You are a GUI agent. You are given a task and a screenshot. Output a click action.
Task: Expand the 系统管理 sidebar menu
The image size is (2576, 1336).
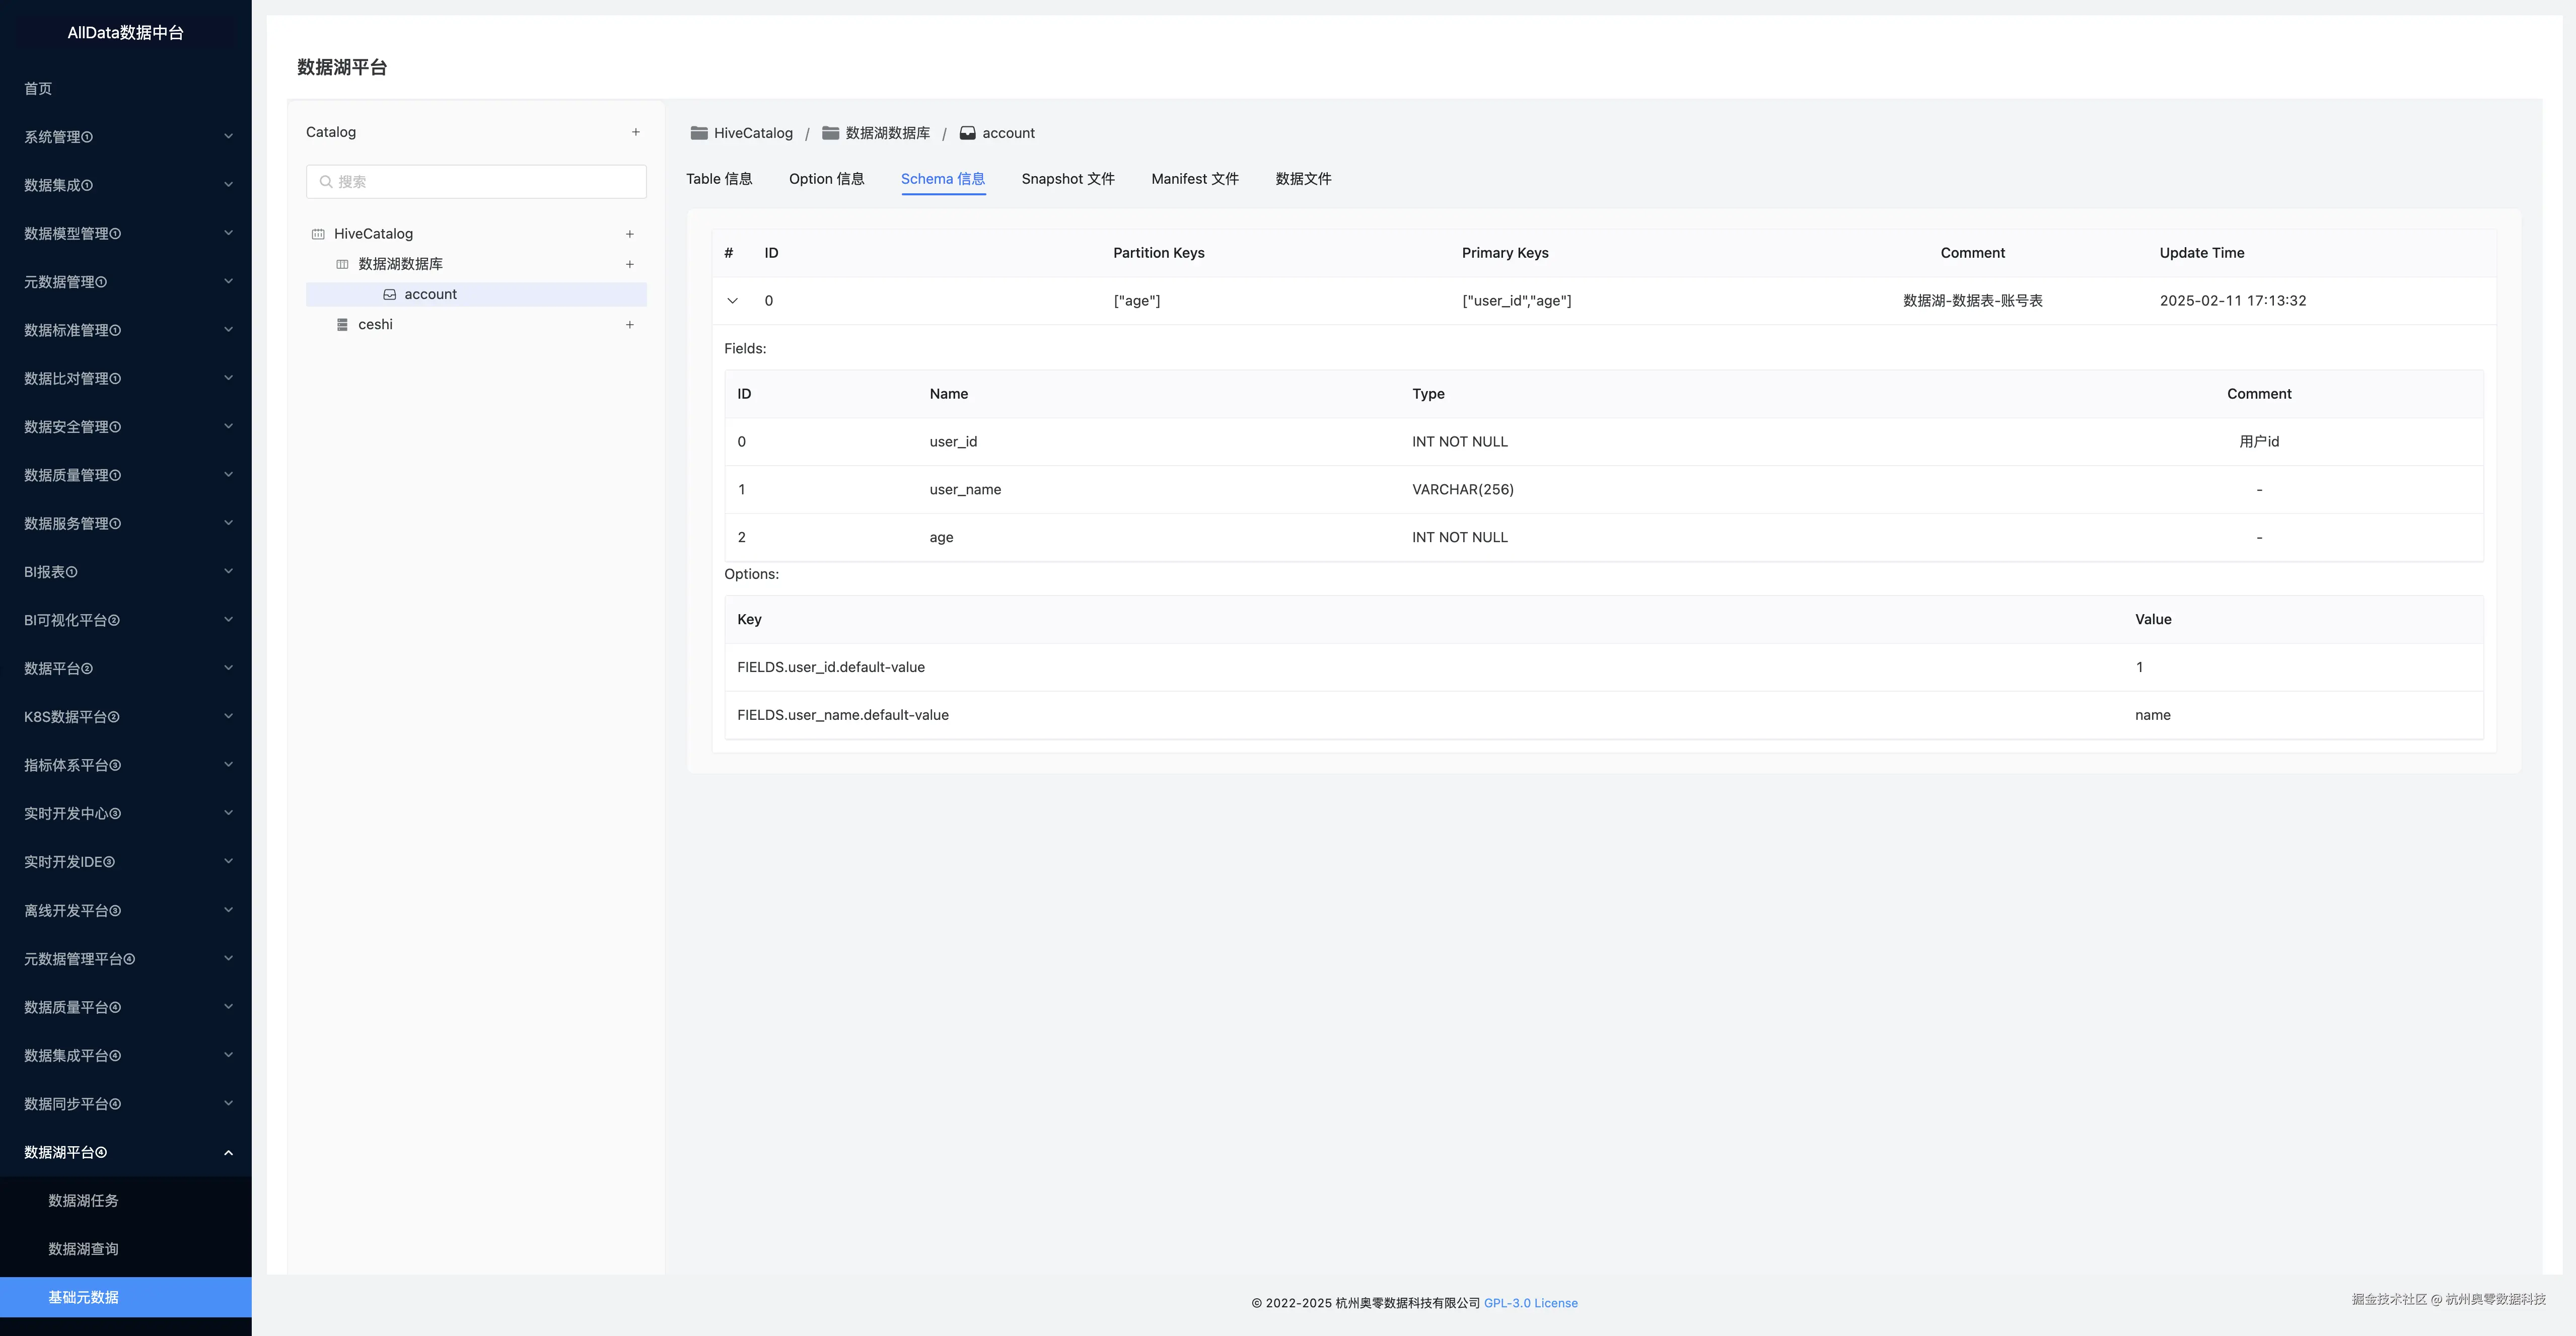(x=125, y=137)
